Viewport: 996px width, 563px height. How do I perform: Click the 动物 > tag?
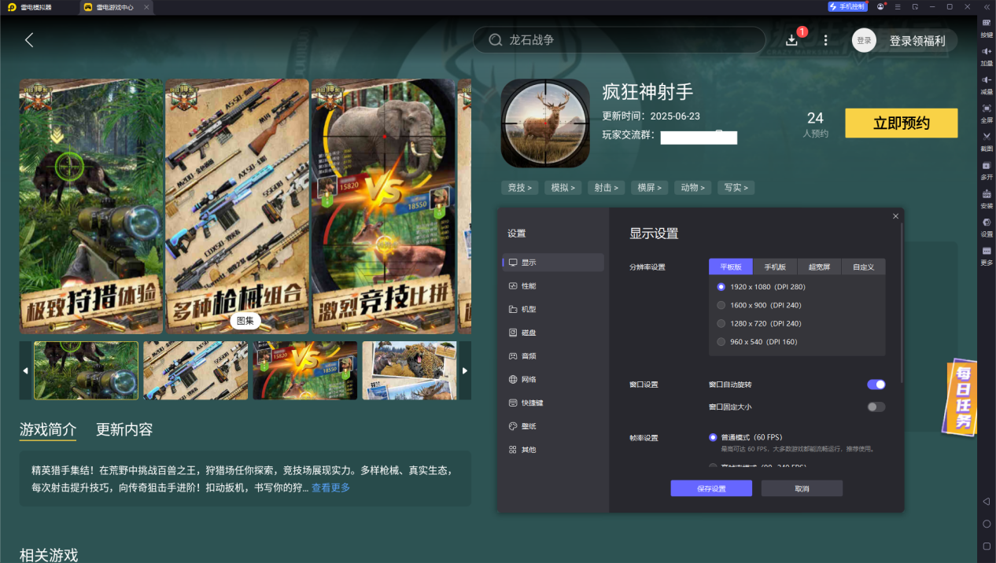tap(693, 188)
